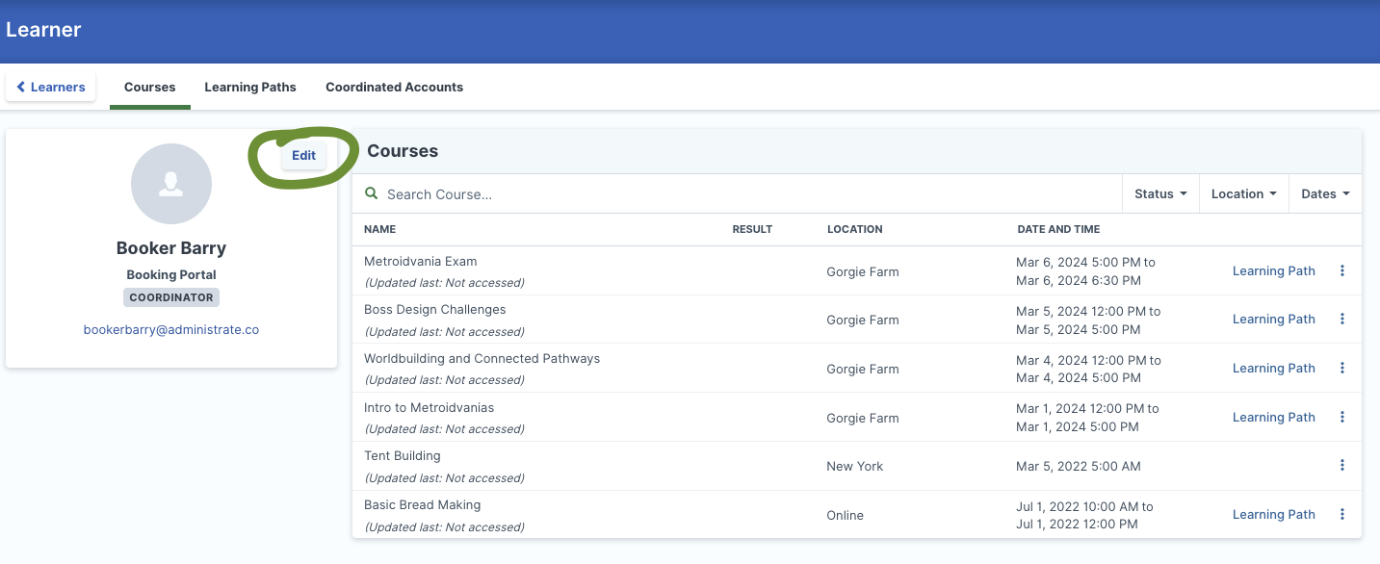Click the Metroidvania Exam course name
Screen dimensions: 1380x564
[421, 261]
